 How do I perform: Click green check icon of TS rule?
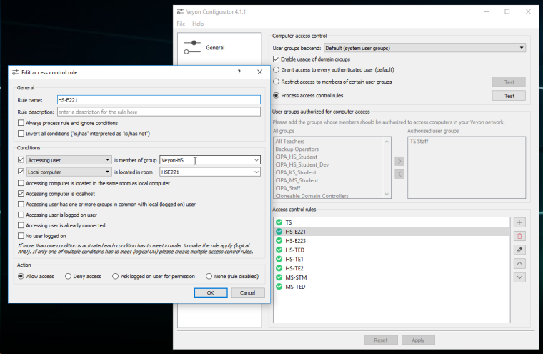279,222
